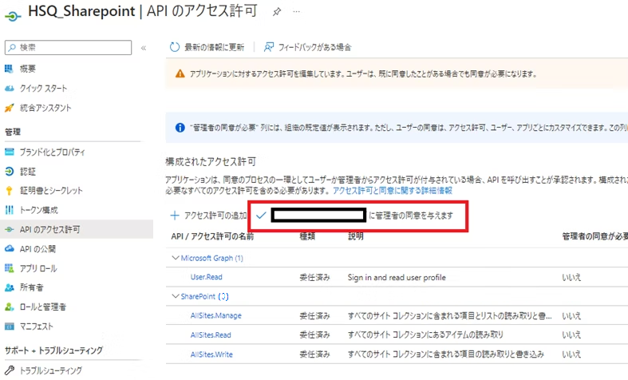Open API の公開 page
The width and height of the screenshot is (628, 380).
click(38, 249)
